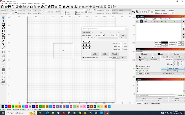The width and height of the screenshot is (185, 115).
Task: Click Start button in Laser panel
Action: pos(177,54)
